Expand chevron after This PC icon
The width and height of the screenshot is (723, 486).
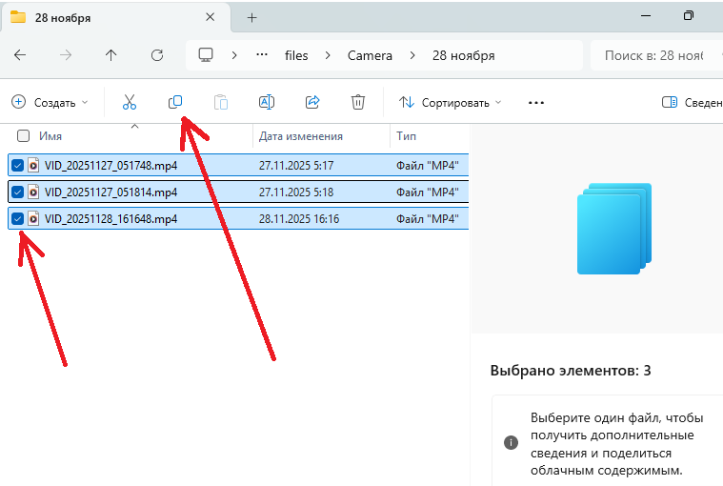[x=234, y=55]
